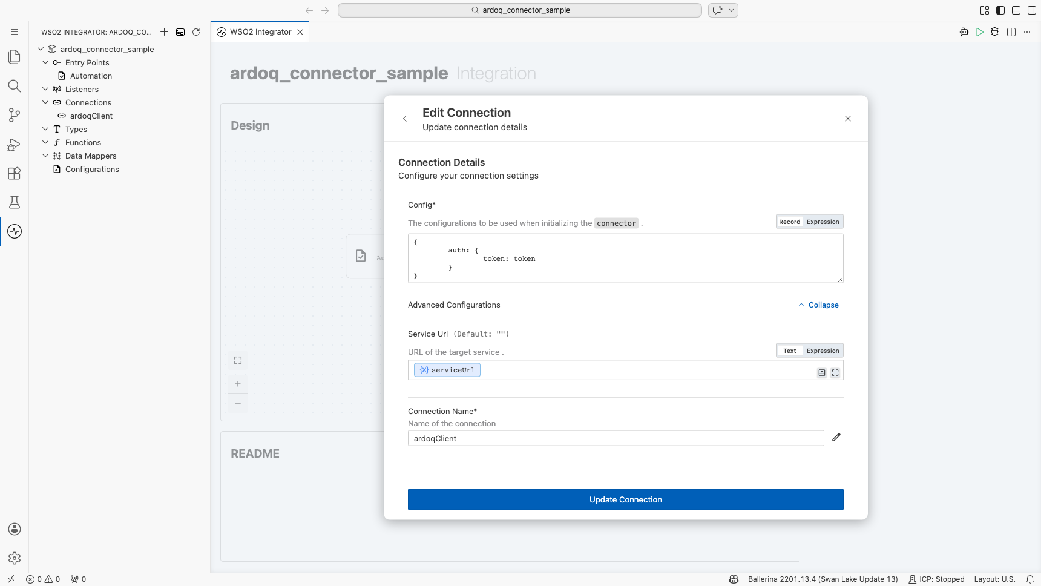Toggle the hamburger application menu
The height and width of the screenshot is (586, 1041).
point(15,32)
